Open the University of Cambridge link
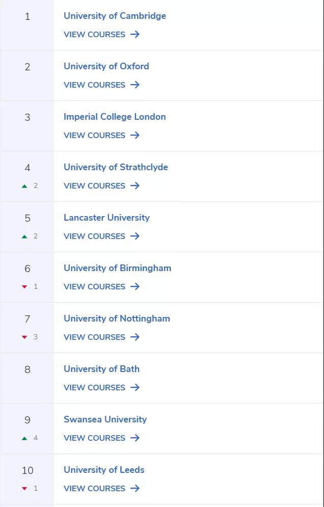Screen dimensions: 324x507 115,16
